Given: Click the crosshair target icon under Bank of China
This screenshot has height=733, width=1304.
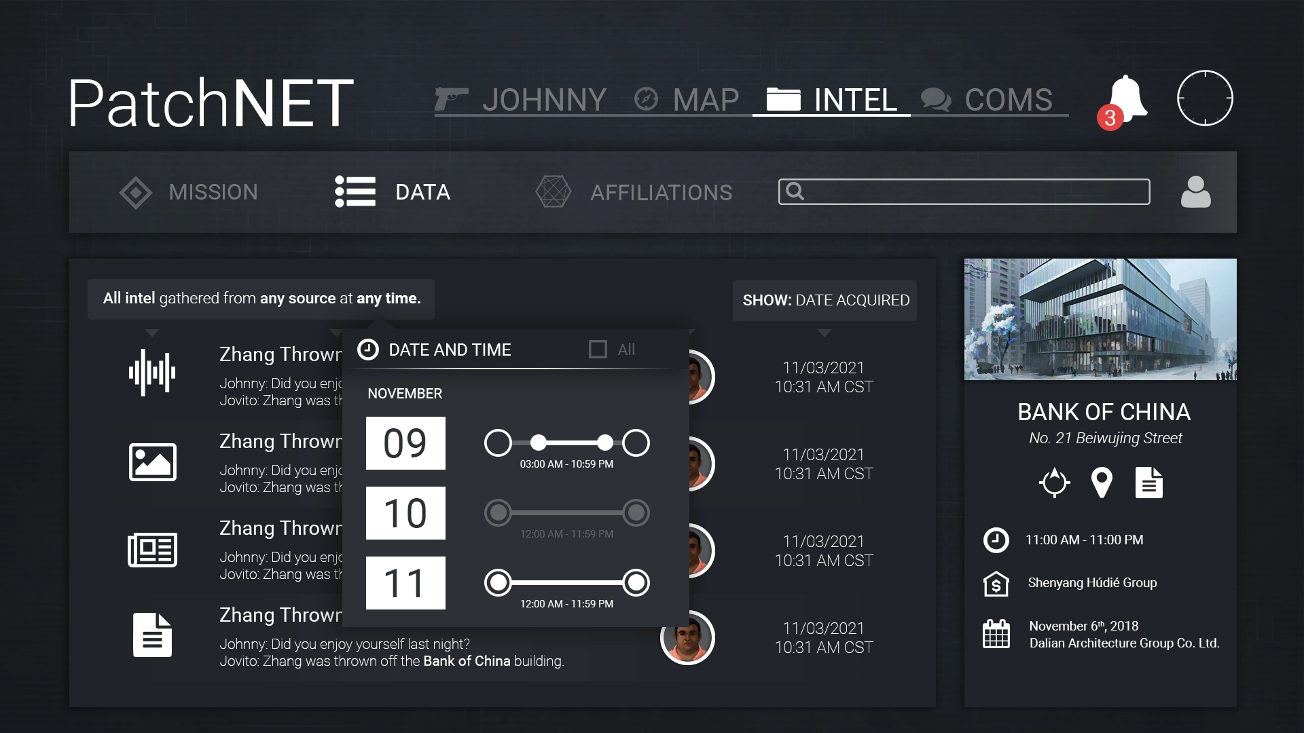Looking at the screenshot, I should [1054, 483].
